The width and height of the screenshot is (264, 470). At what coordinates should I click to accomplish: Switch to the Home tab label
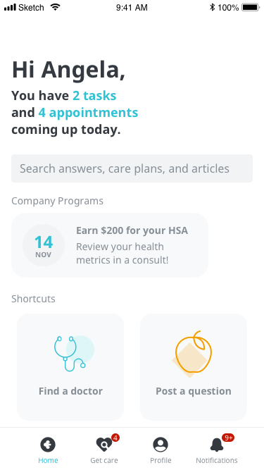(48, 460)
